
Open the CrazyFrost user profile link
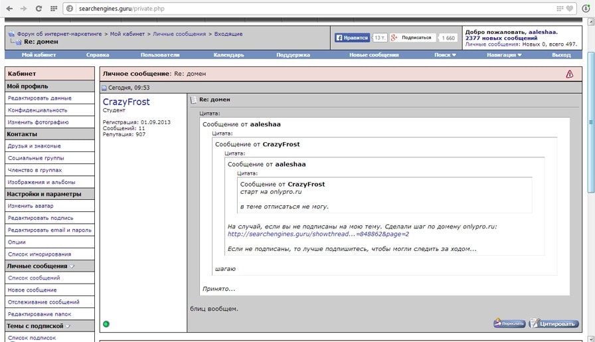(x=126, y=102)
